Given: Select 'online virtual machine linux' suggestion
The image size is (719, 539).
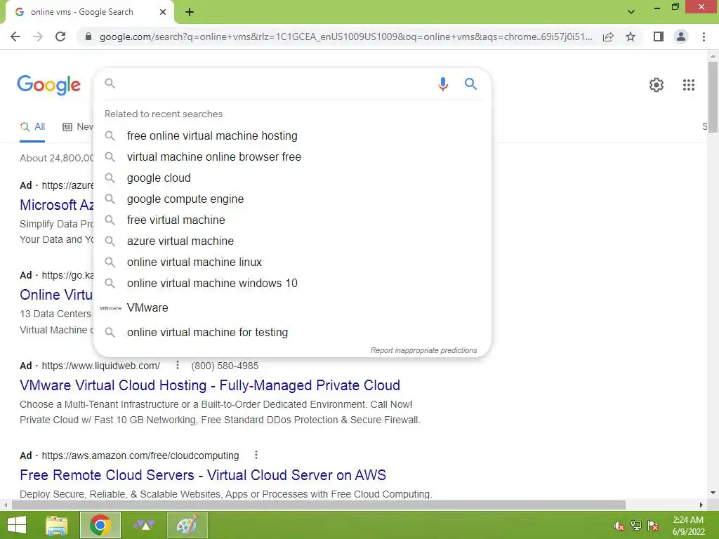Looking at the screenshot, I should [x=292, y=262].
